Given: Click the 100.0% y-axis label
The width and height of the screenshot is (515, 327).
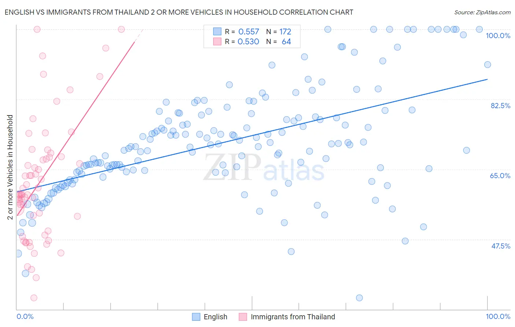Looking at the screenshot, I should tap(498, 36).
